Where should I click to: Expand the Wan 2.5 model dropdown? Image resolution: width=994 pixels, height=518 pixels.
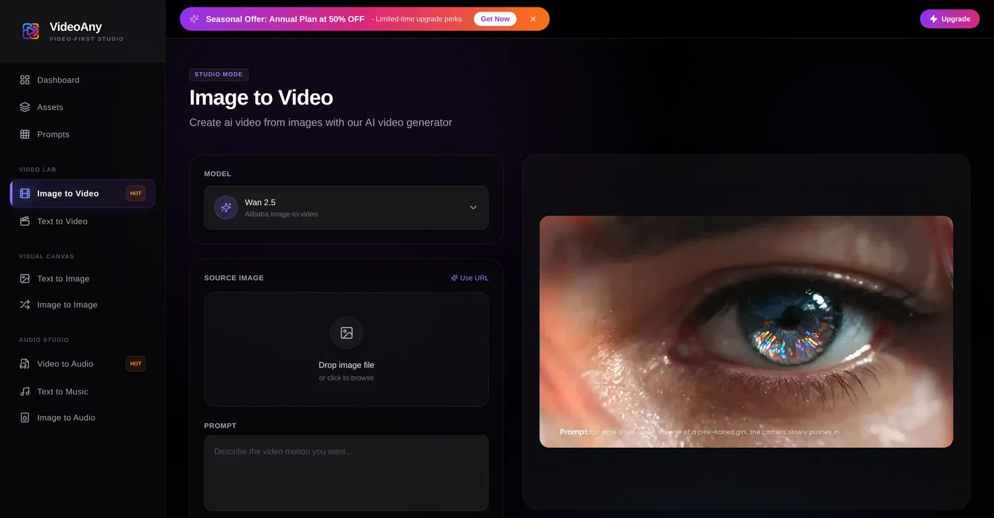click(x=346, y=208)
